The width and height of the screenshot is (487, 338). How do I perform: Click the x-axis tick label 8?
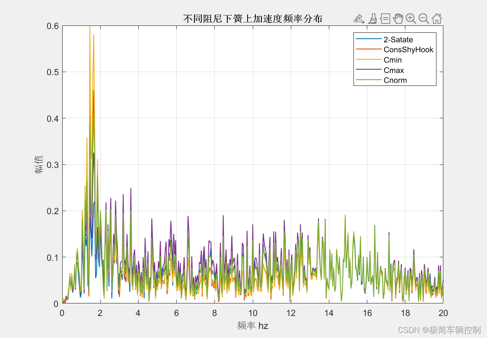[215, 313]
